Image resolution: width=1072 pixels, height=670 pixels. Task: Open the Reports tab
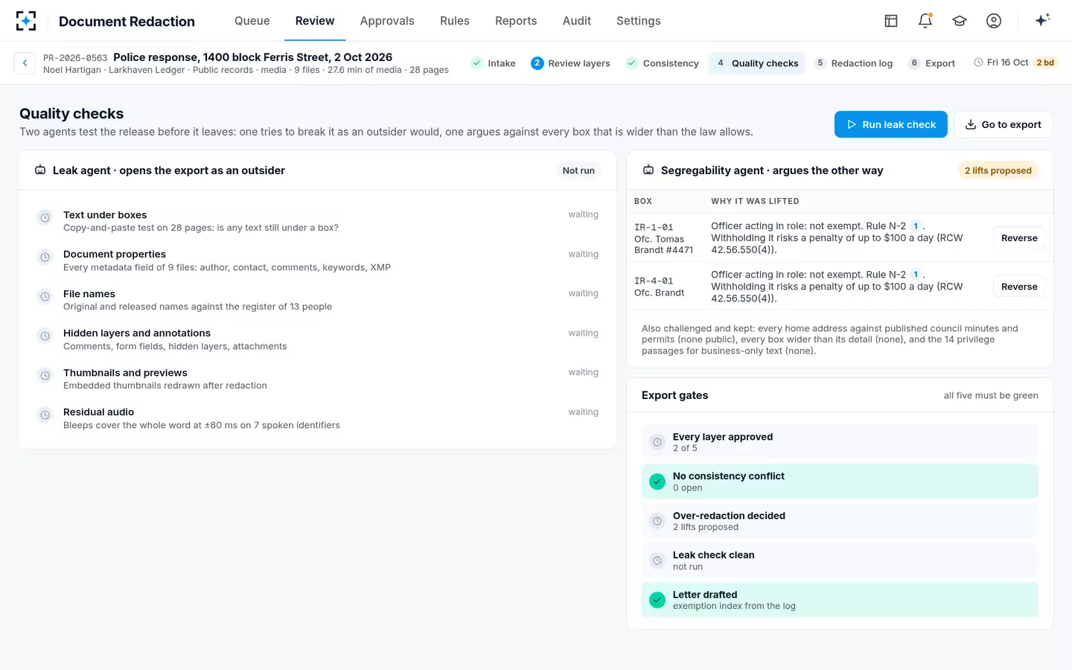tap(516, 21)
